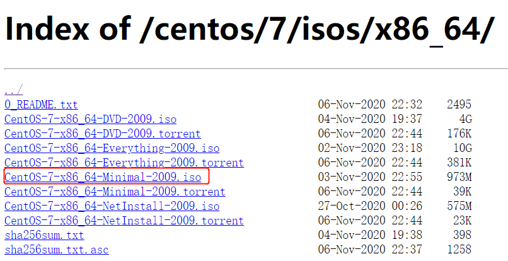The height and width of the screenshot is (261, 508).
Task: Click the highlighted Minimal-2009.iso link
Action: pyautogui.click(x=103, y=177)
